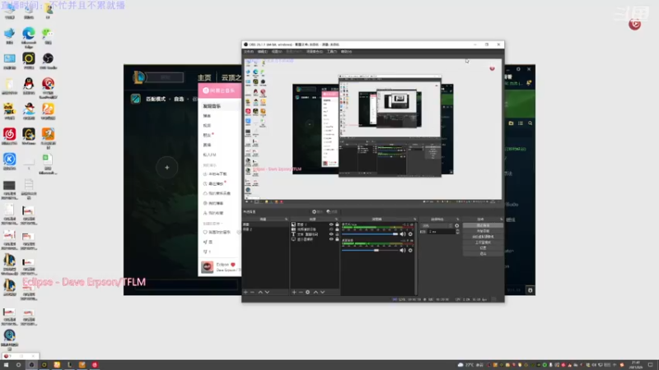Click 退出 (Exit) in OBS controls

(x=483, y=254)
